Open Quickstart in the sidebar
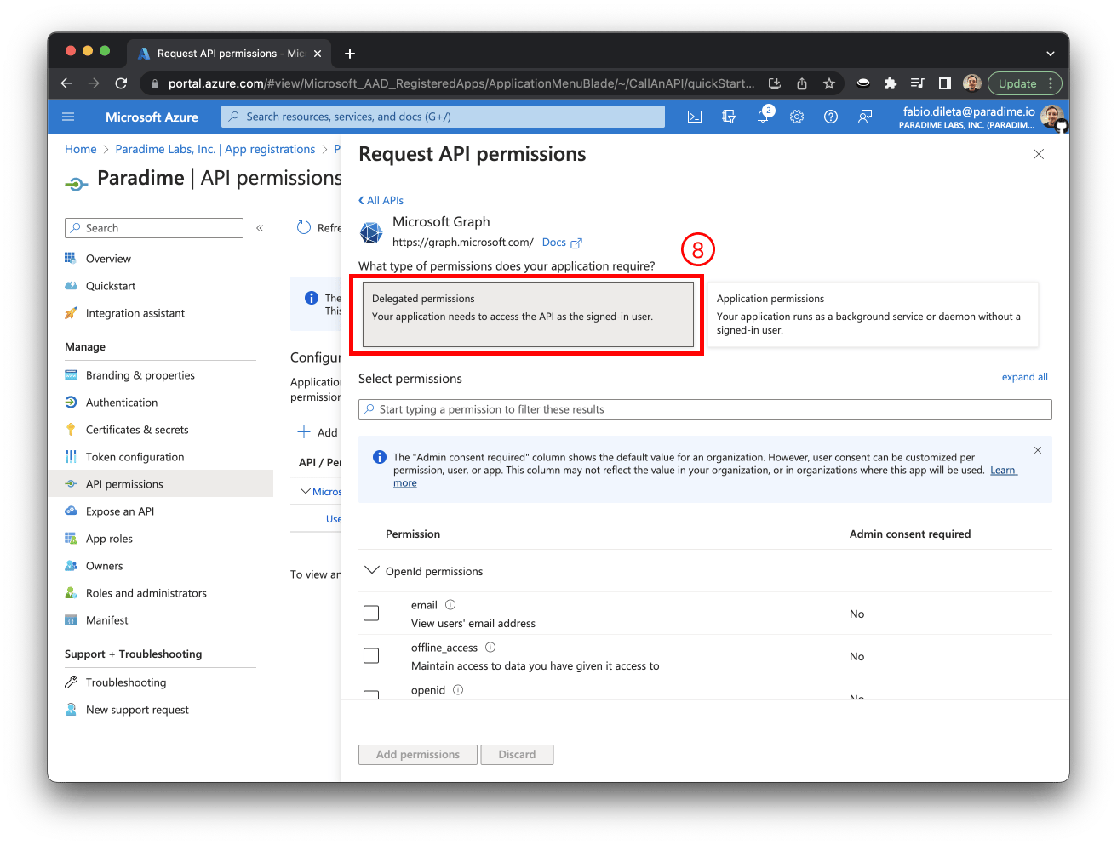 coord(111,286)
